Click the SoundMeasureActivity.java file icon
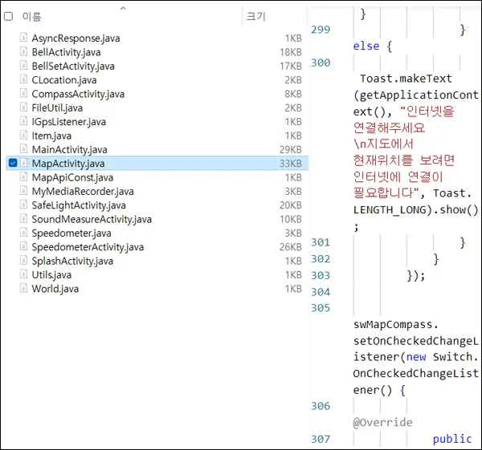The height and width of the screenshot is (450, 482). 23,218
